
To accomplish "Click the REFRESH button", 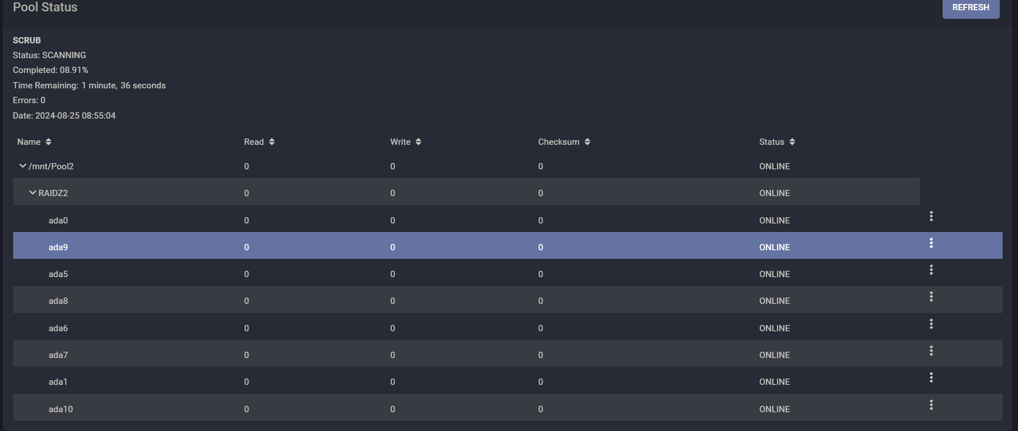I will pyautogui.click(x=971, y=8).
